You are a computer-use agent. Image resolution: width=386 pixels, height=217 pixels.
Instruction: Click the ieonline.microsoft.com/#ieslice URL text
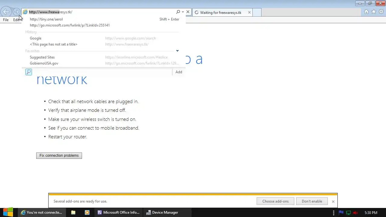click(136, 57)
